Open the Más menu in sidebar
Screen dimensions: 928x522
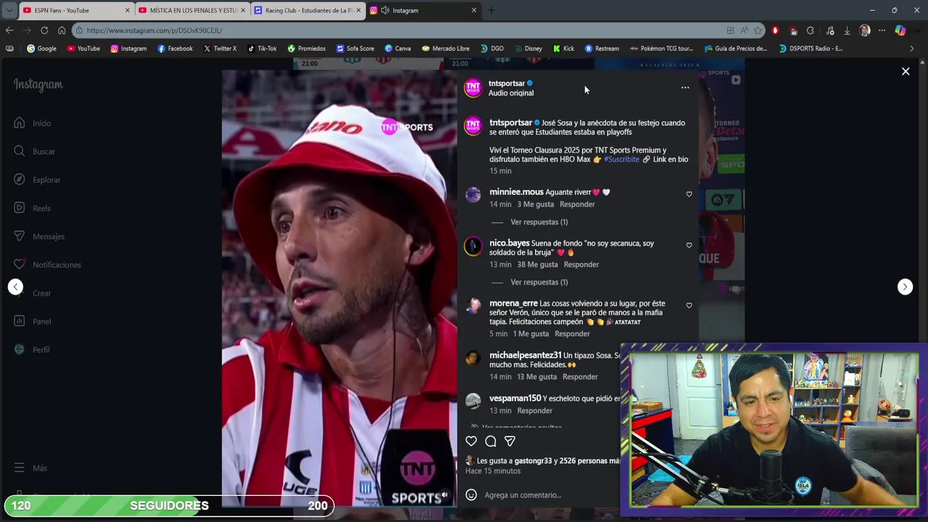coord(30,468)
